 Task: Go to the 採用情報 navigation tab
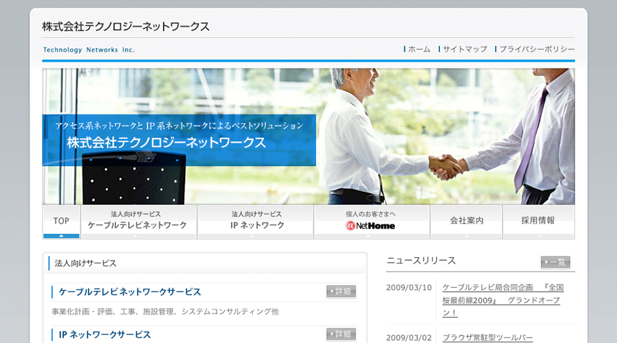(x=538, y=221)
